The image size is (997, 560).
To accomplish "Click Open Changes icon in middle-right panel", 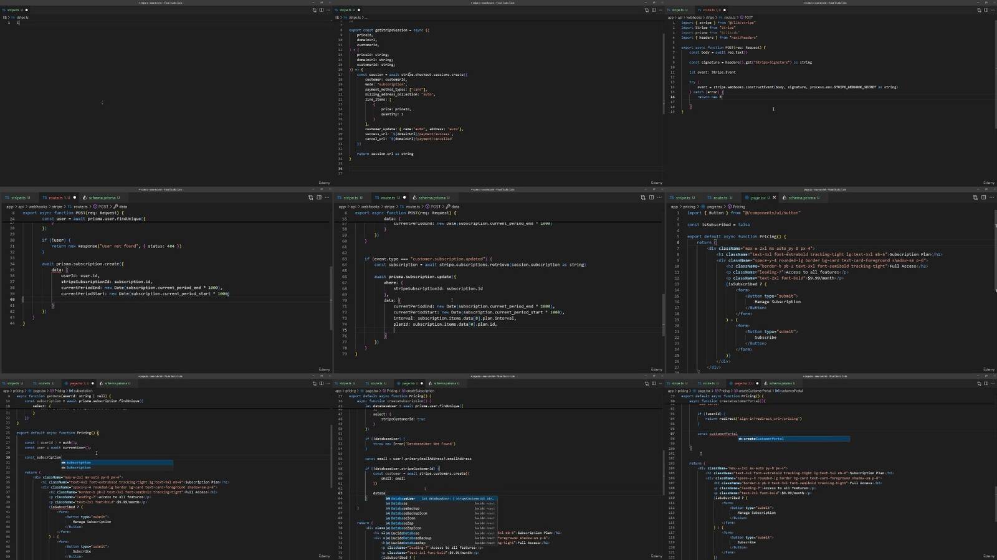I will (975, 197).
